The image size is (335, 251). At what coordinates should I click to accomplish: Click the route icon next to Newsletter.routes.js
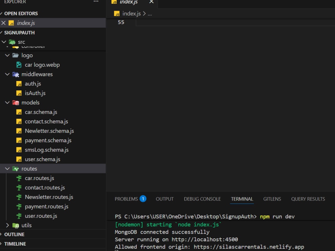(19, 197)
